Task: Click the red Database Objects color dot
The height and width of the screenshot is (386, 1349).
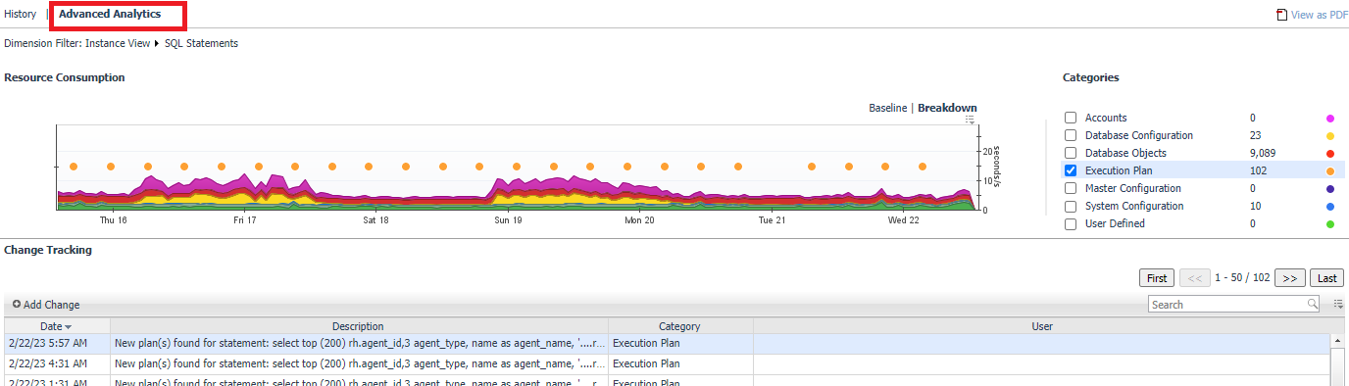Action: pyautogui.click(x=1330, y=153)
